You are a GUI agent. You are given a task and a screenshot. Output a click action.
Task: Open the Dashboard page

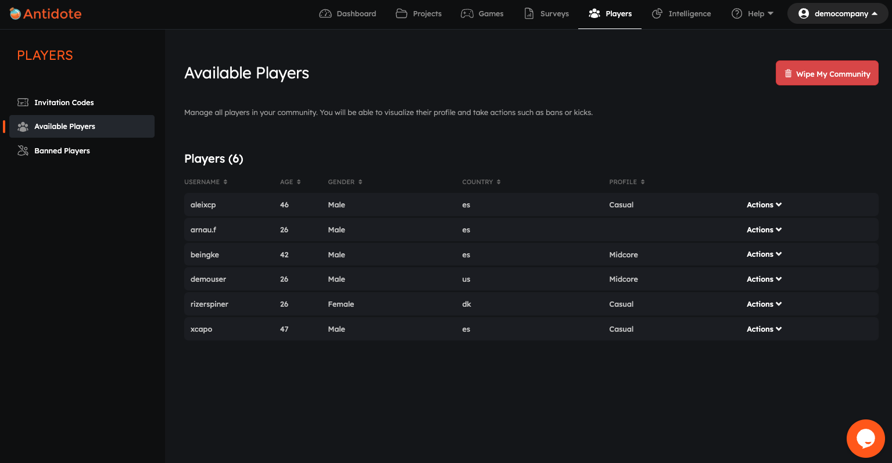pos(348,13)
